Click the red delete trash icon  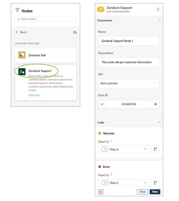click(101, 192)
